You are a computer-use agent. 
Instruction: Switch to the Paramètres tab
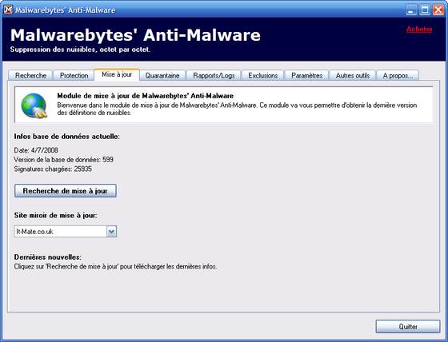[x=307, y=76]
